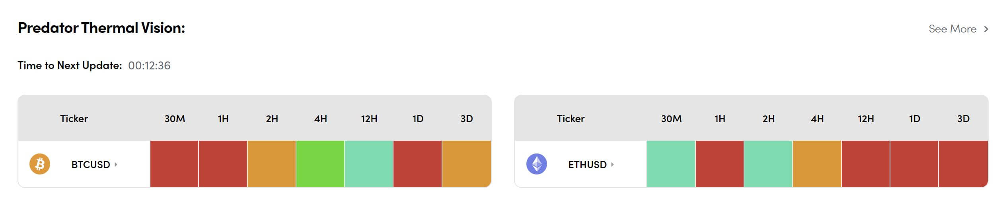The width and height of the screenshot is (1005, 207).
Task: Select the BTCUSD 3D orange cell
Action: (466, 164)
